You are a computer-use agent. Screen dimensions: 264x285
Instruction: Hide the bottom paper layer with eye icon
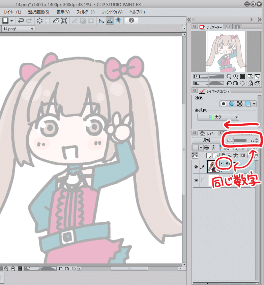point(196,180)
